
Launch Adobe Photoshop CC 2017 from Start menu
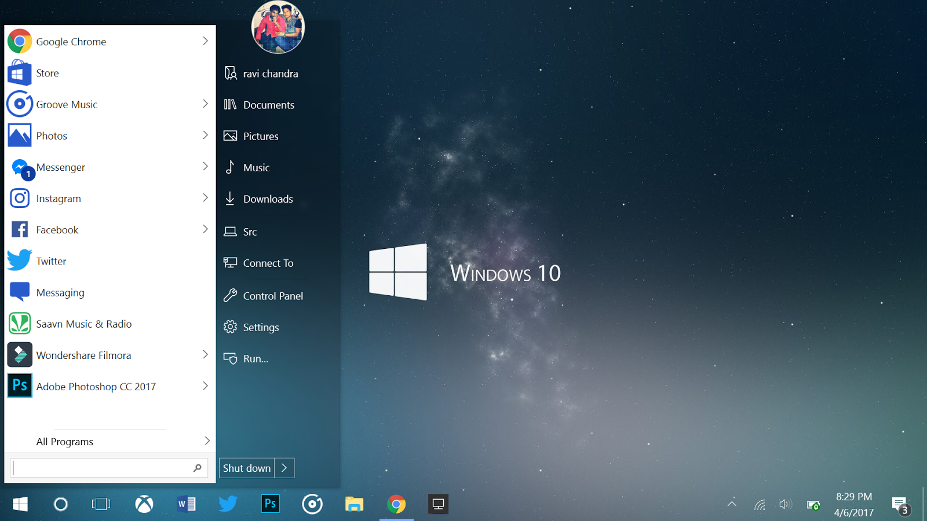[x=110, y=387]
